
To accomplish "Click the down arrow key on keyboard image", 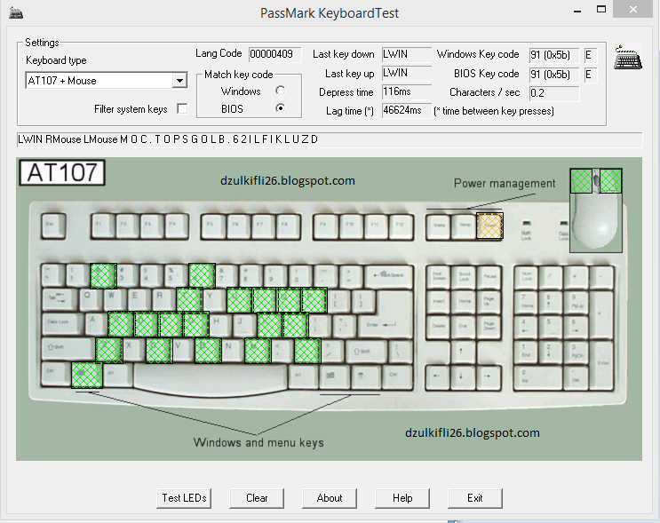I will 462,376.
